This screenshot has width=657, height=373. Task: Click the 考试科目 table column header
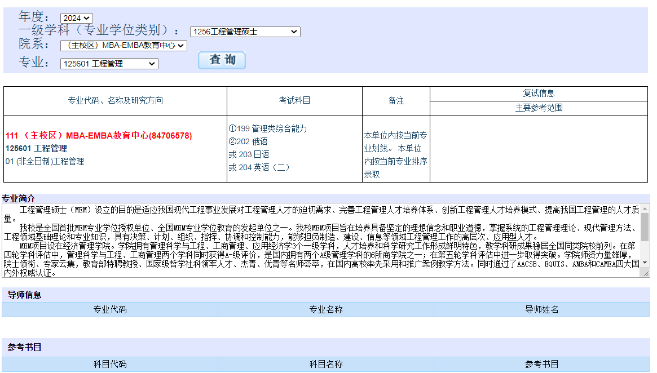[294, 101]
